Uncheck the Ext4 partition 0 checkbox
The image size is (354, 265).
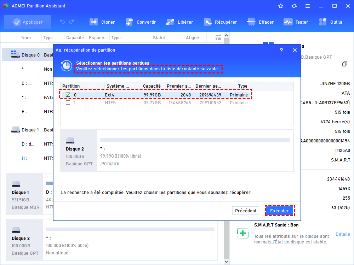point(68,95)
